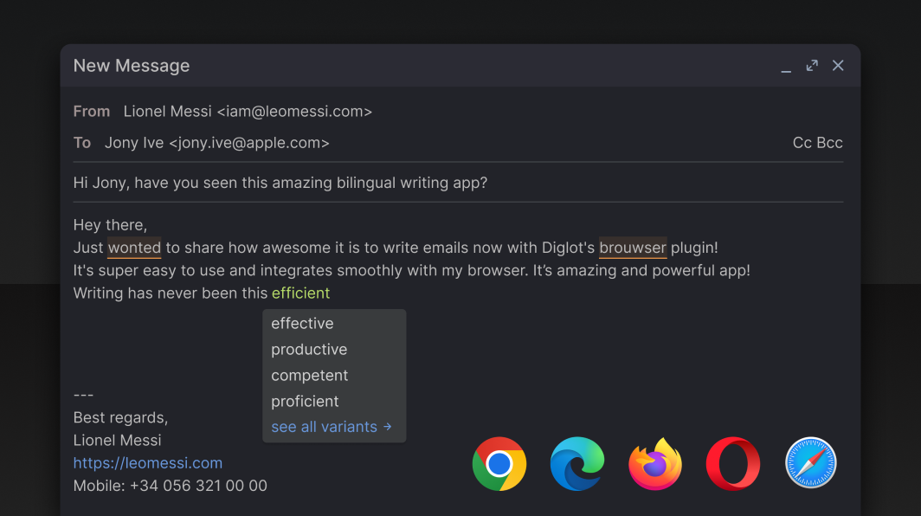Click the From field showing Lionel Messi
This screenshot has width=921, height=516.
click(247, 111)
